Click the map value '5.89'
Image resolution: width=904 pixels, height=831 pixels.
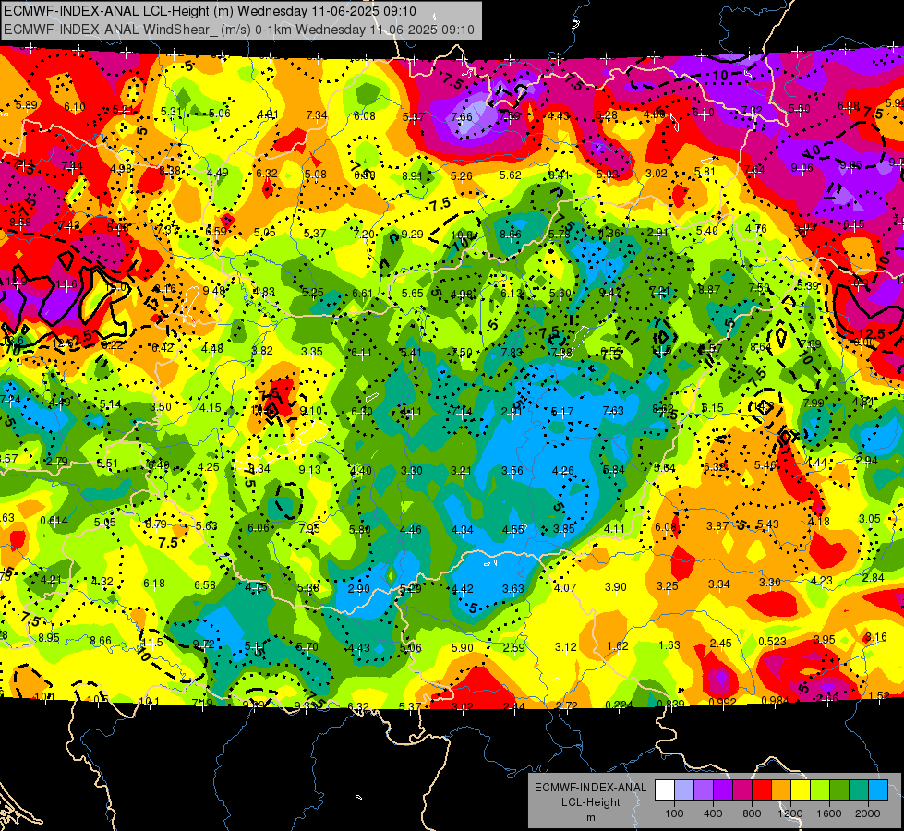coord(27,105)
